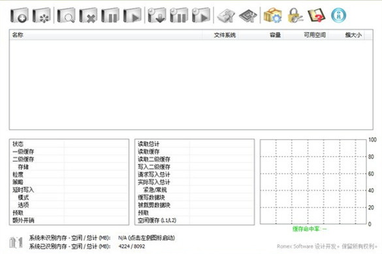Click the clock disk icon with down arrow
This screenshot has height=254, width=382.
(x=157, y=15)
